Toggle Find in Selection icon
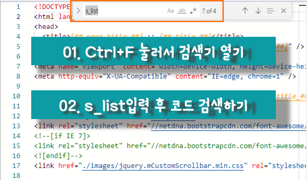 pos(271,11)
